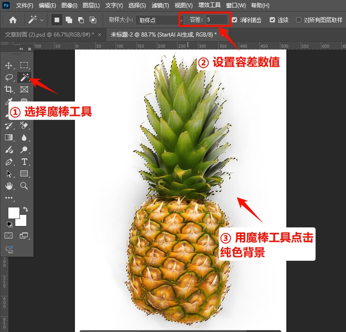Open the 视图(V) menu
The image size is (346, 332).
183,5
